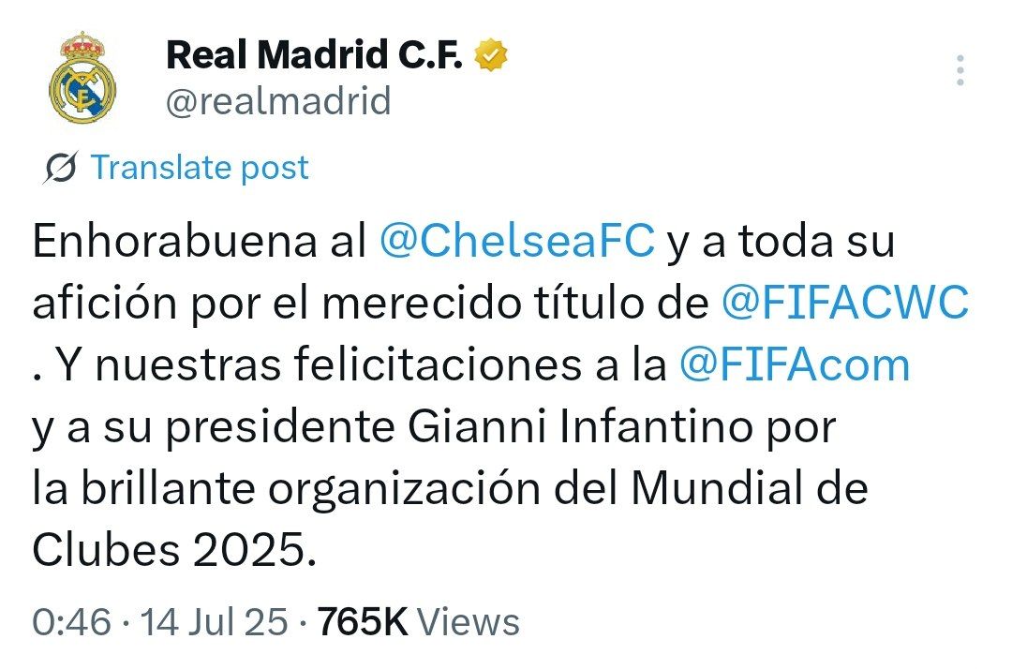Open the three-dot more options menu
Image resolution: width=1012 pixels, height=669 pixels.
pyautogui.click(x=960, y=71)
